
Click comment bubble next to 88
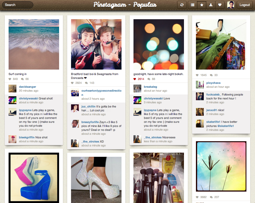coord(149,79)
